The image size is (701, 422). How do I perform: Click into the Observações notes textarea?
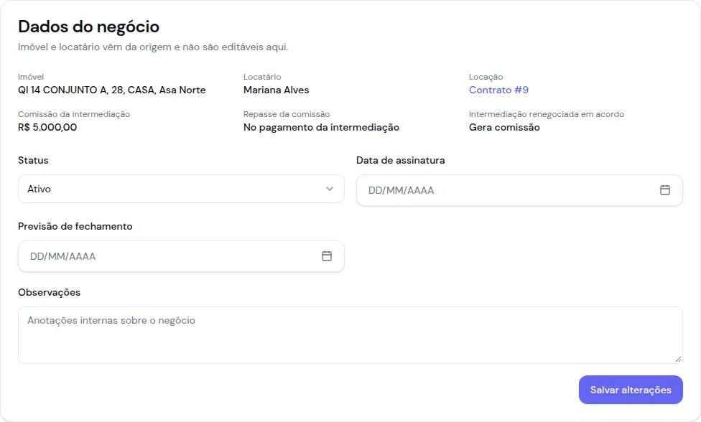click(350, 335)
